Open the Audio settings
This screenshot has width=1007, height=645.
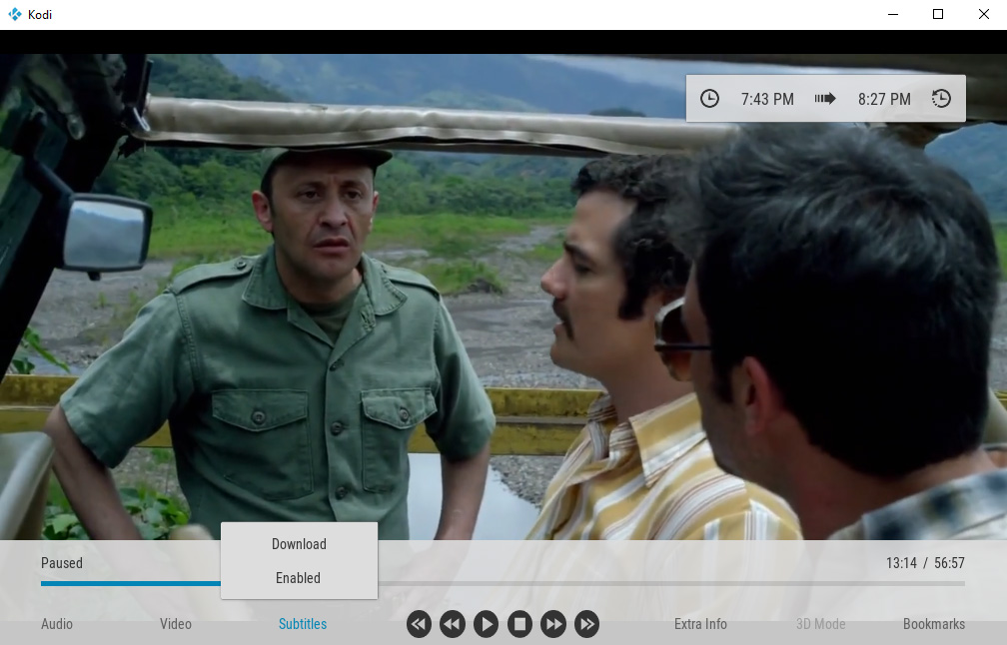(x=57, y=624)
